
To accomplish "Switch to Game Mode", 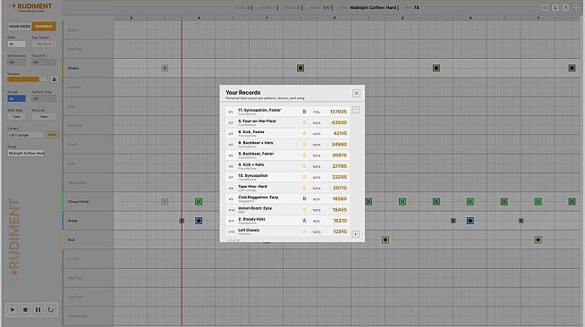I will 20,26.
